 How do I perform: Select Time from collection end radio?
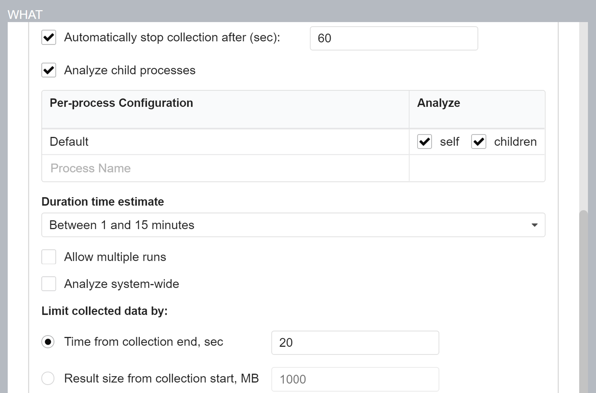(48, 342)
